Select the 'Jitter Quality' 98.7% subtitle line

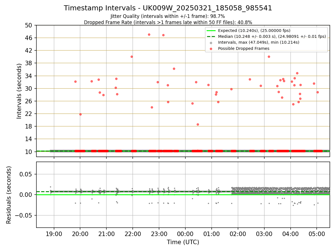[168, 16]
